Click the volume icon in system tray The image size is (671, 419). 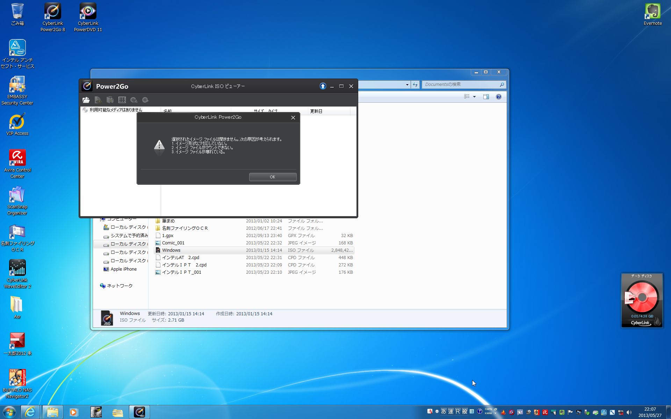coord(629,412)
